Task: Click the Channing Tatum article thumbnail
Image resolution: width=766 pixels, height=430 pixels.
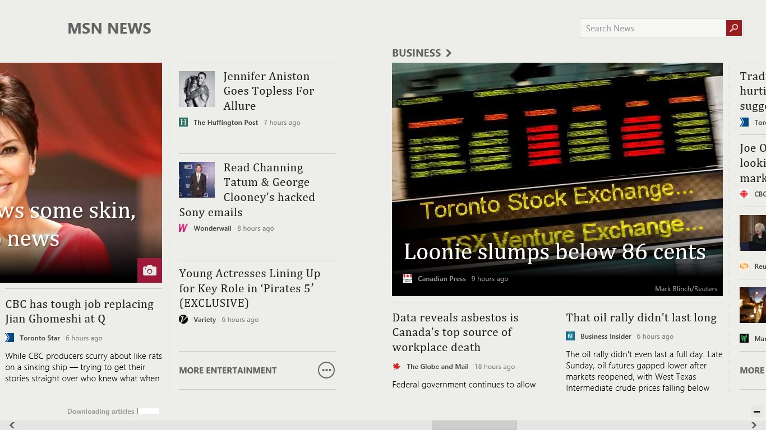Action: click(x=197, y=180)
